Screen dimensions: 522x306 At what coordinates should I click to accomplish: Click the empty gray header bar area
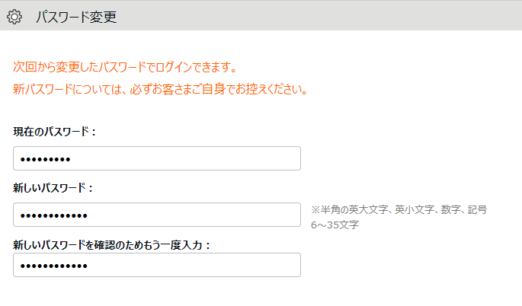(x=320, y=16)
